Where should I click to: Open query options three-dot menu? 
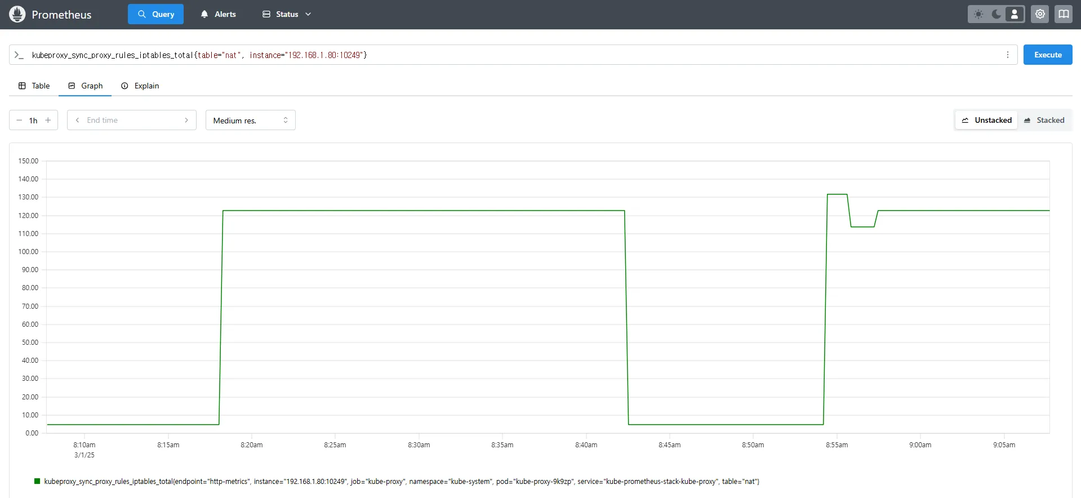click(x=1008, y=55)
